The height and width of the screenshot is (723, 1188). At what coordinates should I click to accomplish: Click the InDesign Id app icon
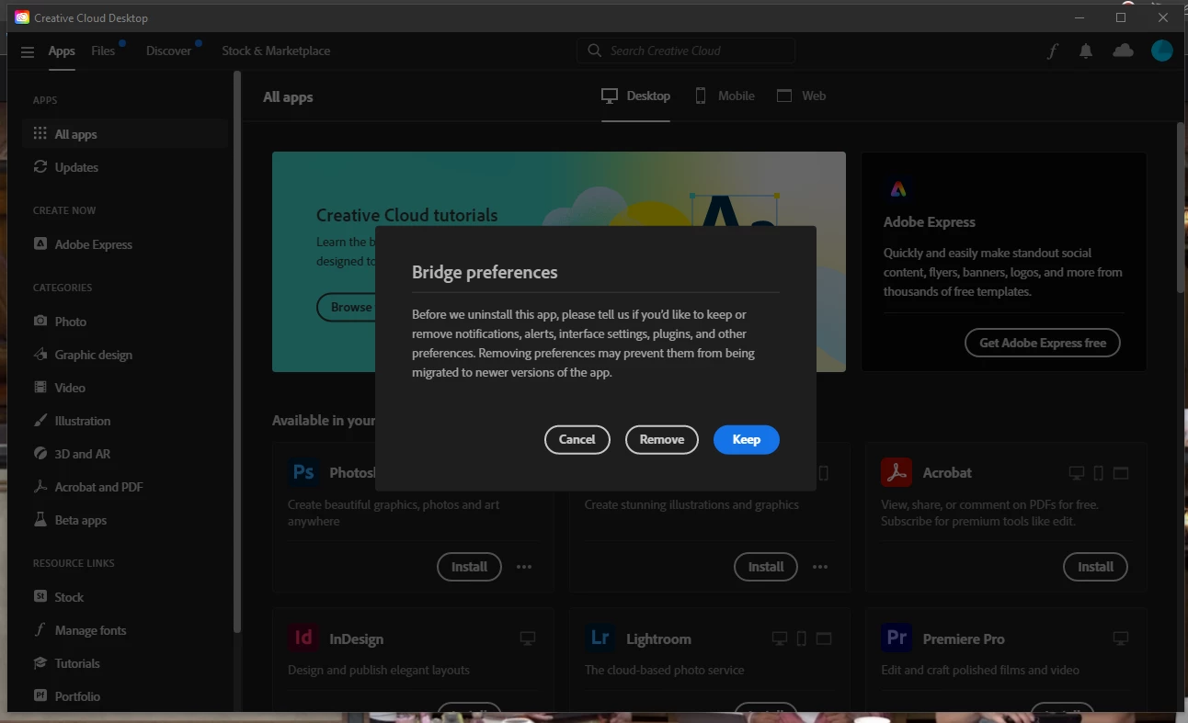[x=303, y=638]
